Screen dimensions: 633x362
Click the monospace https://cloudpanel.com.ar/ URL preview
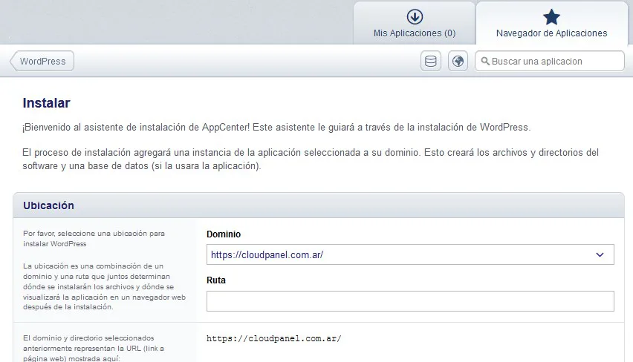[x=273, y=338]
